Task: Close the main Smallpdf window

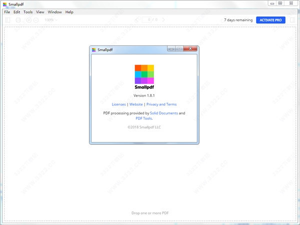Action: click(x=291, y=3)
